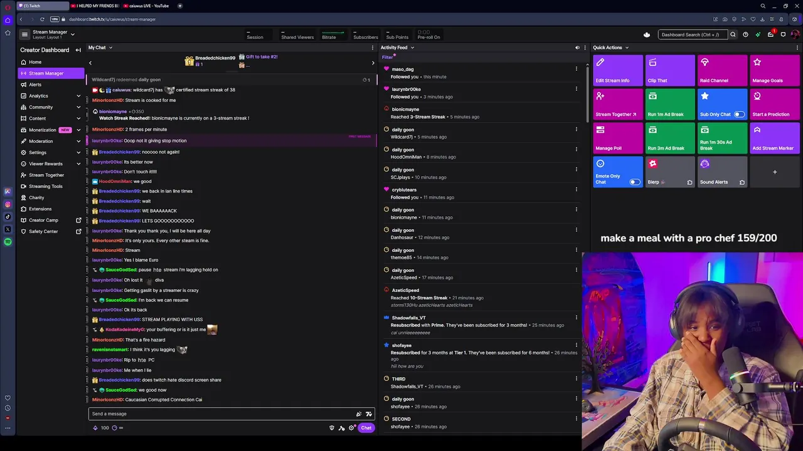Image resolution: width=803 pixels, height=451 pixels.
Task: Run the 1m 30s Ad Break
Action: coord(723,138)
